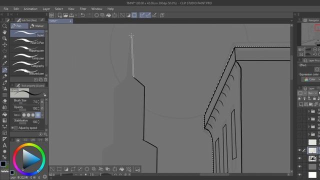Select the Frame border tool
Image resolution: width=320 pixels, height=180 pixels.
(4, 133)
